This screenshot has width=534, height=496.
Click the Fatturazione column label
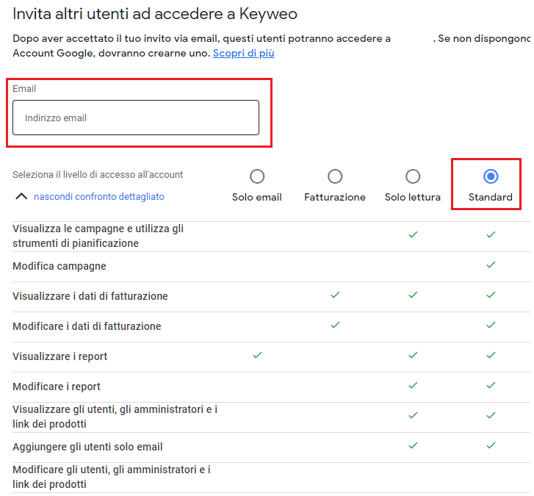(335, 197)
